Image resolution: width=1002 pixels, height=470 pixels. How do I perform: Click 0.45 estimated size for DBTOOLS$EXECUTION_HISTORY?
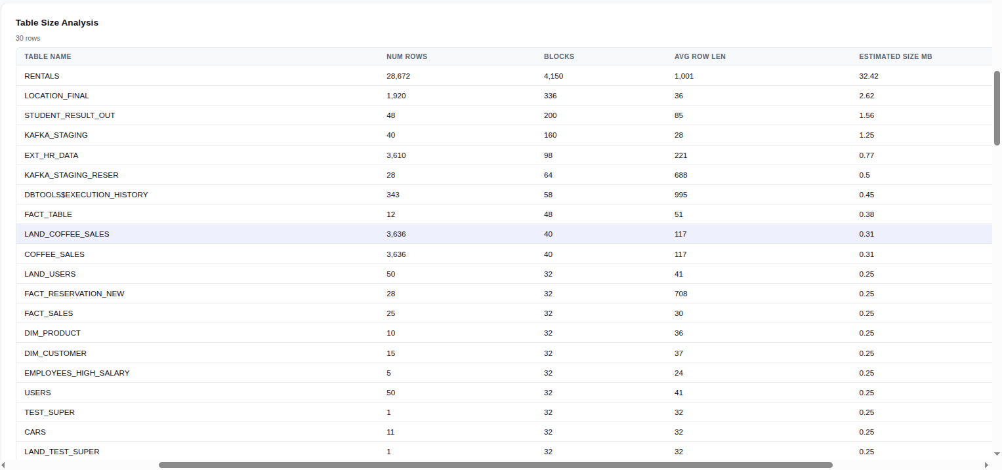pyautogui.click(x=867, y=195)
